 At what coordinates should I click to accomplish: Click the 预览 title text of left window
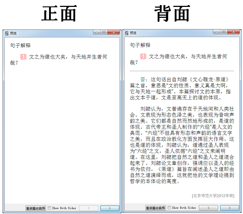click(13, 33)
